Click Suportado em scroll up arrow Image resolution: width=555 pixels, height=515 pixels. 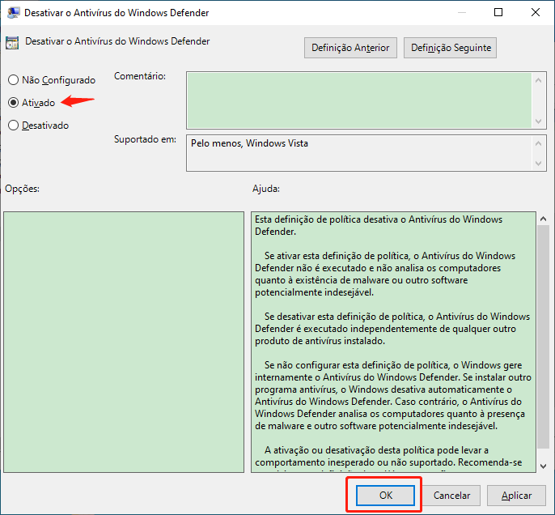538,143
